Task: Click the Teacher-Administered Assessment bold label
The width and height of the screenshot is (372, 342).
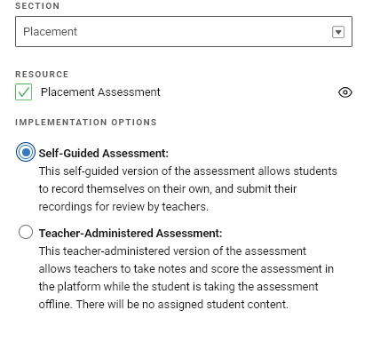Action: [131, 234]
